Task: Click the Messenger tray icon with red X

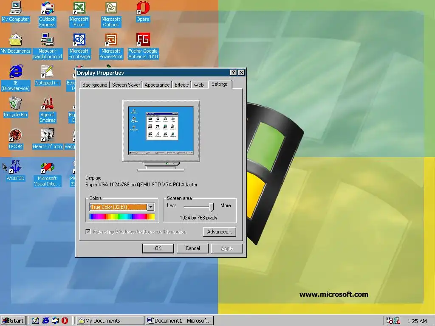Action: click(x=397, y=320)
